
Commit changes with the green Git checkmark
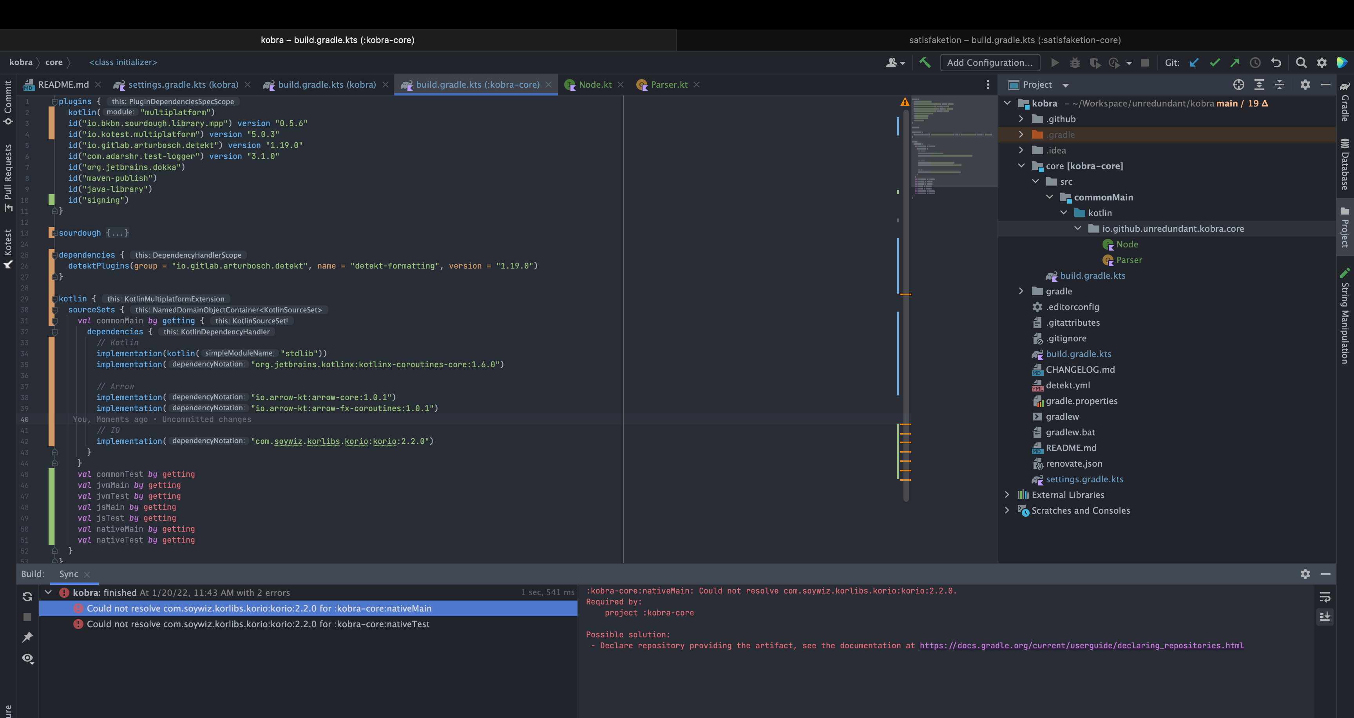[1214, 63]
